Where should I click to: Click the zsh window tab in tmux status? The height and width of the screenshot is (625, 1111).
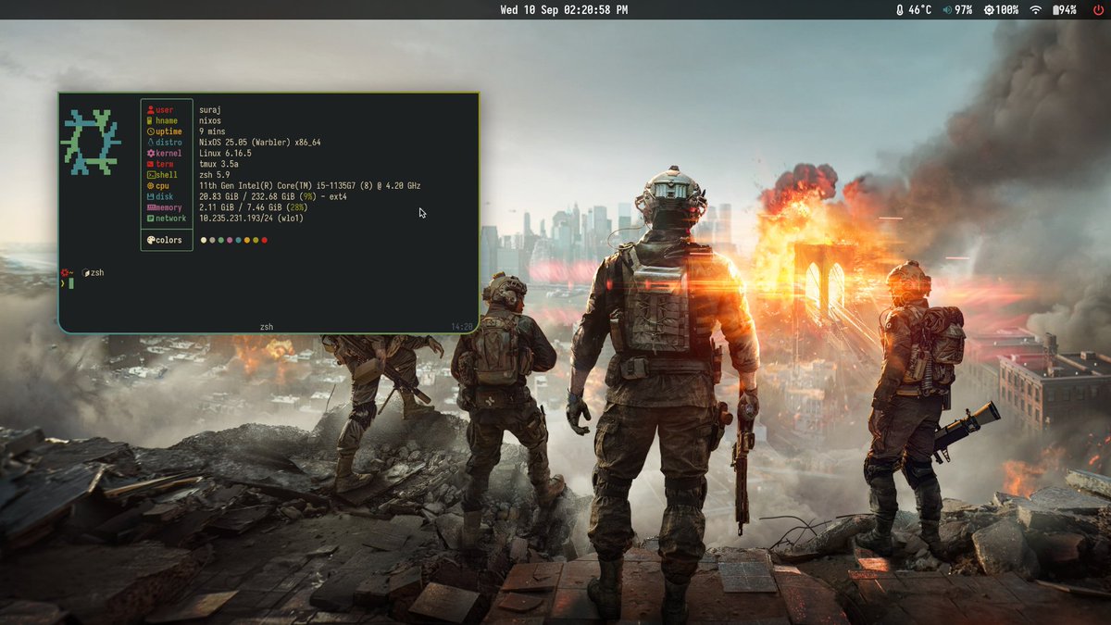coord(267,326)
